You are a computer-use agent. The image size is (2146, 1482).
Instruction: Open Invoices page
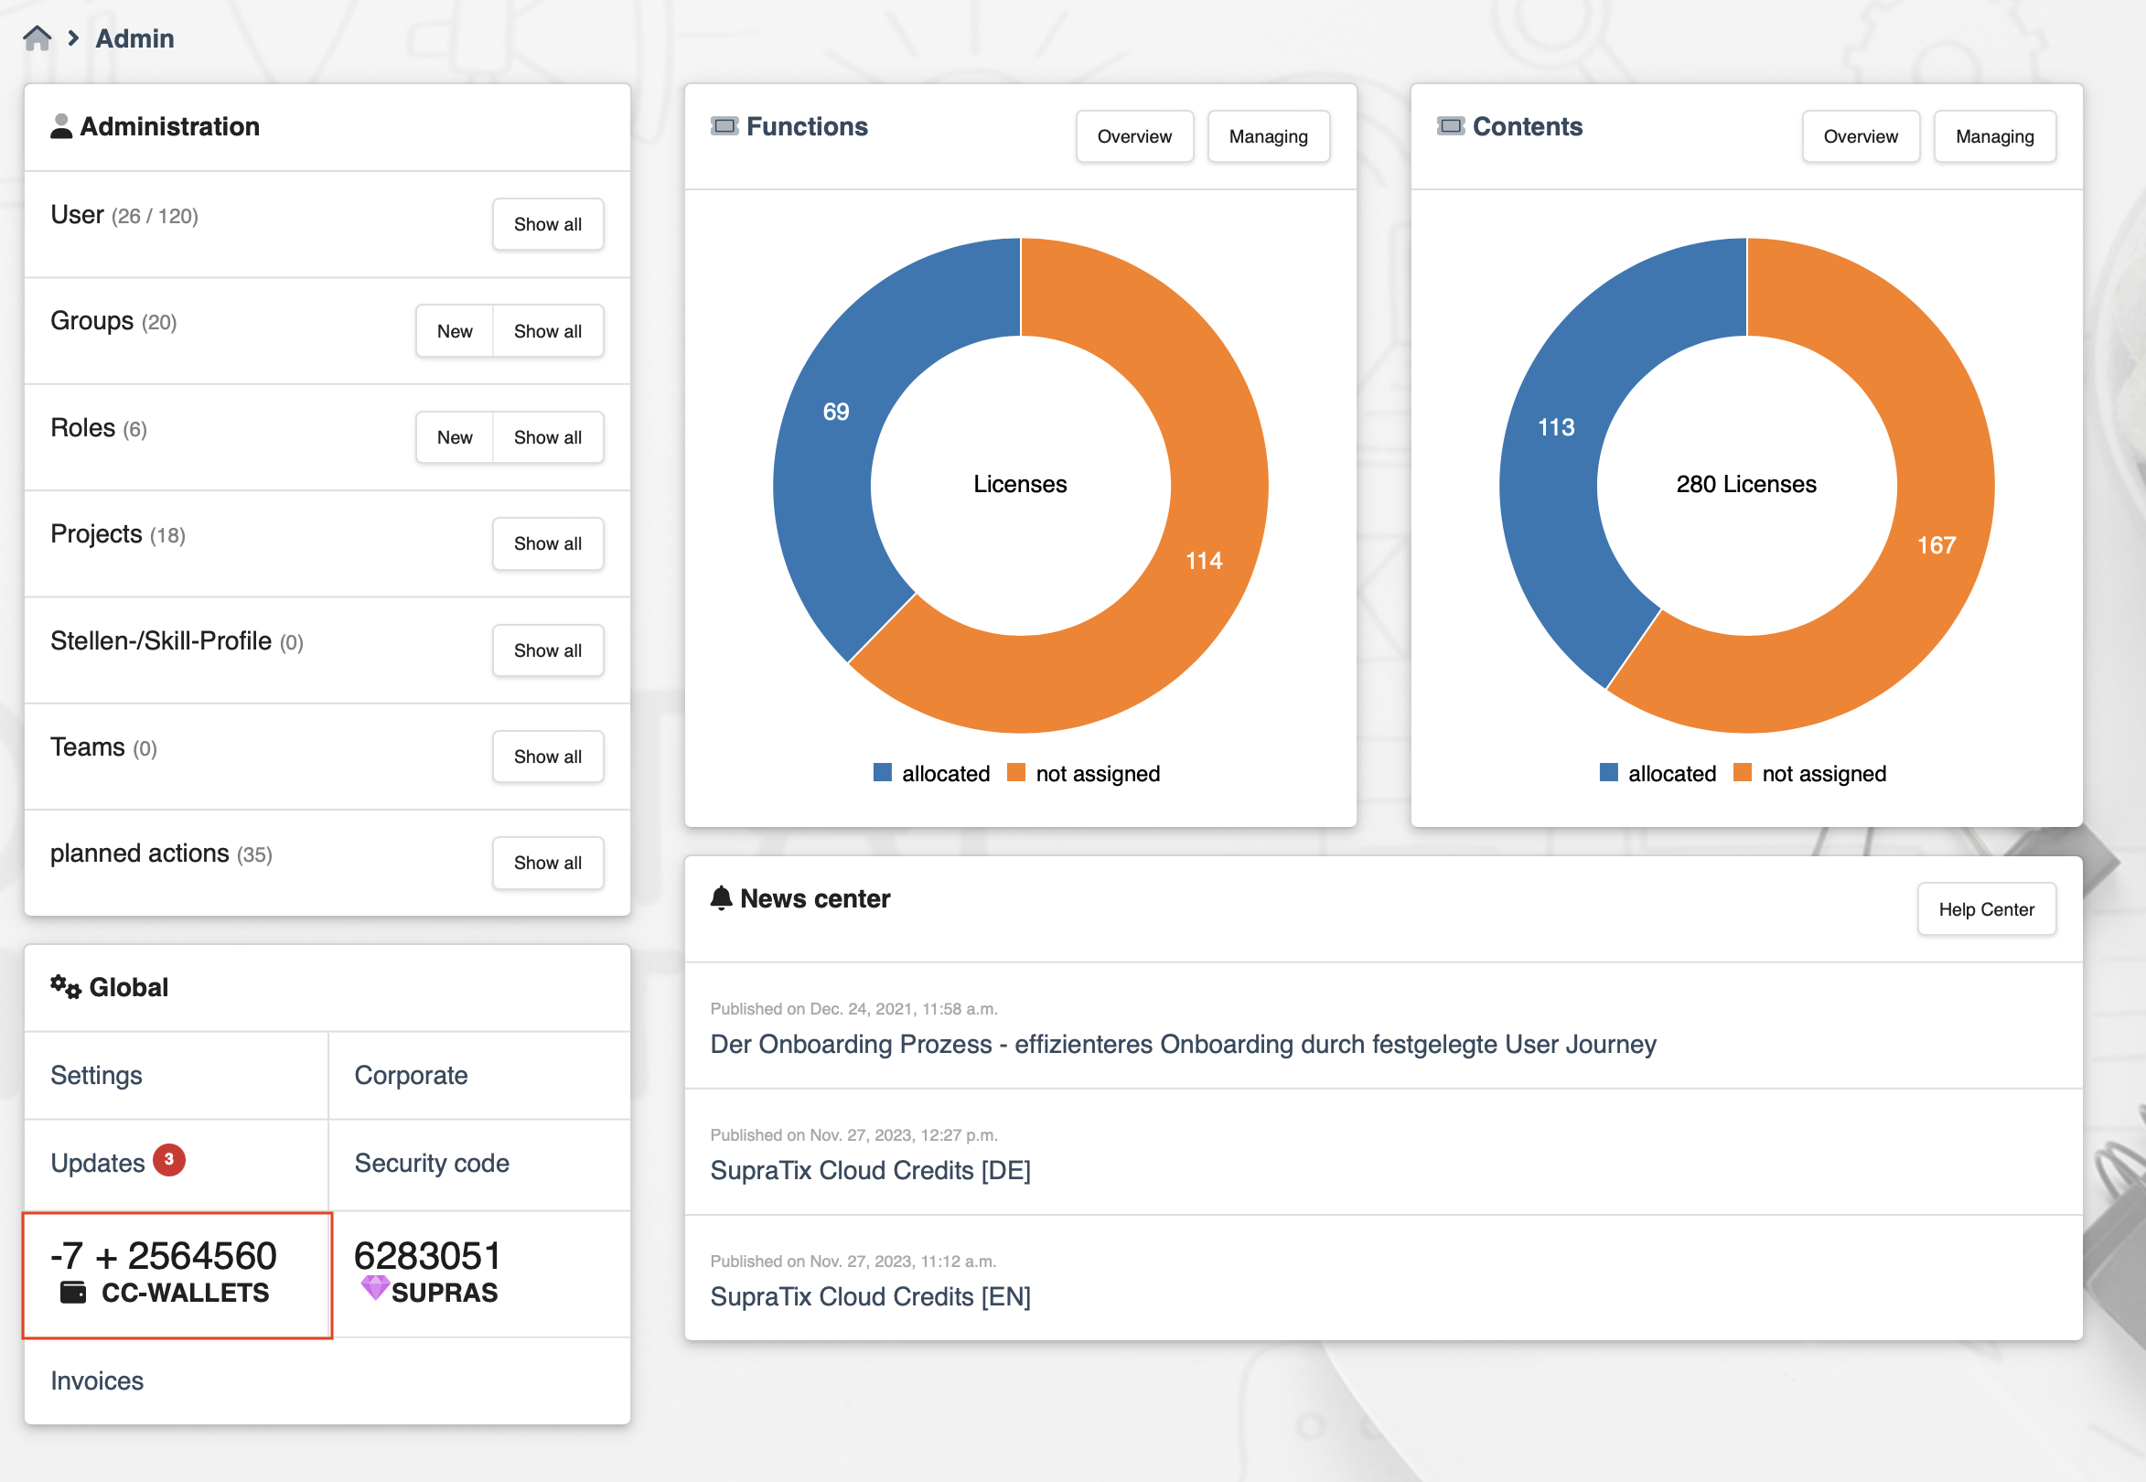tap(97, 1380)
